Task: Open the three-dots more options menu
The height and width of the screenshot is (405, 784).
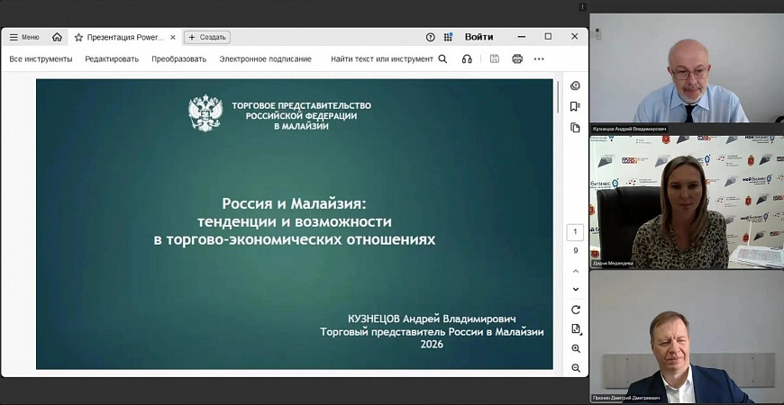Action: (539, 58)
